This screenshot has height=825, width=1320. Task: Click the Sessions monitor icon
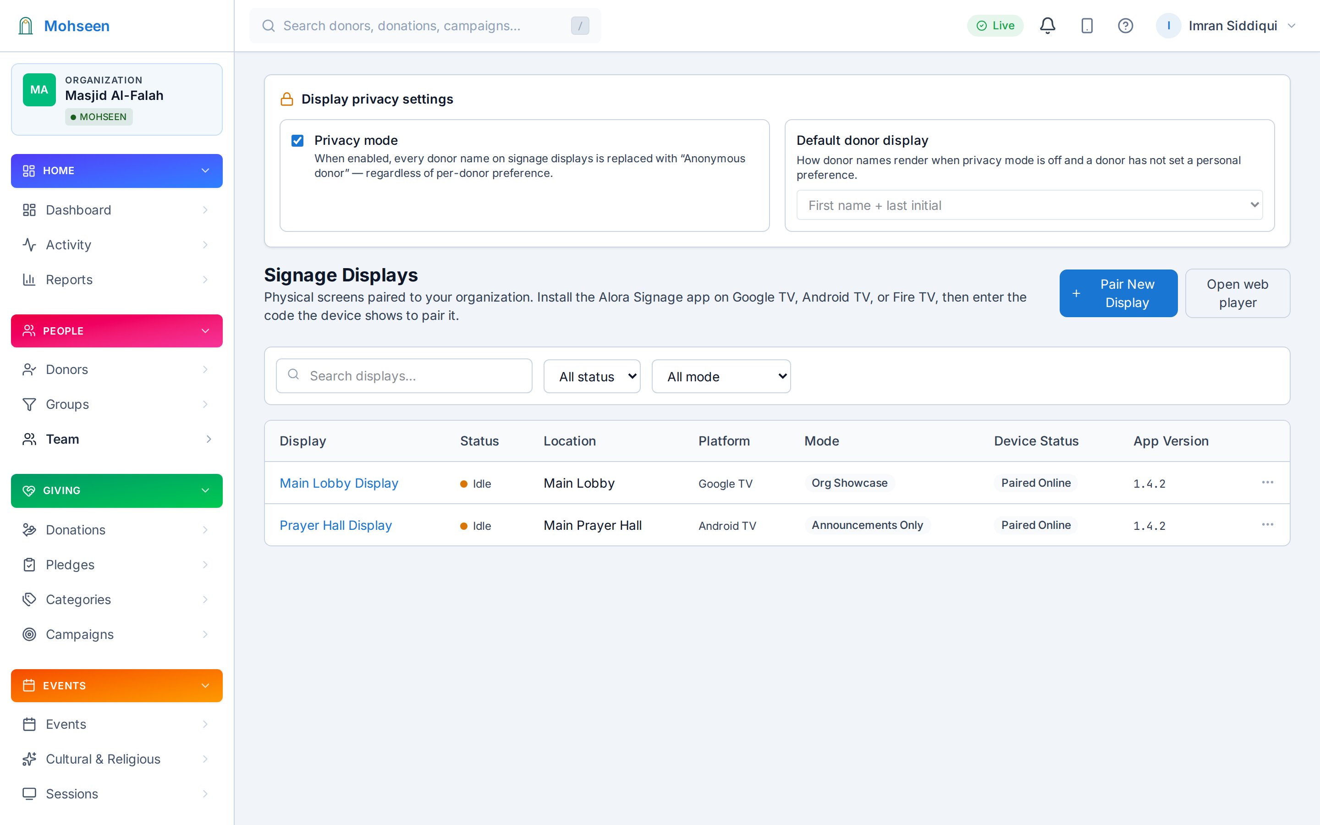[29, 794]
